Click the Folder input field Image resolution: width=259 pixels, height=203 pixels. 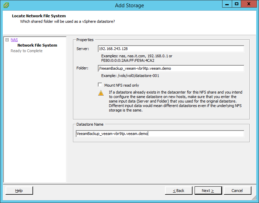click(171, 68)
